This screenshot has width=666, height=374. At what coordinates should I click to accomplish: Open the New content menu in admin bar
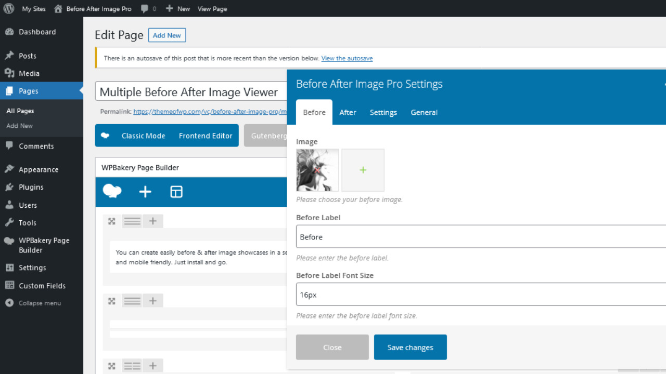(178, 9)
